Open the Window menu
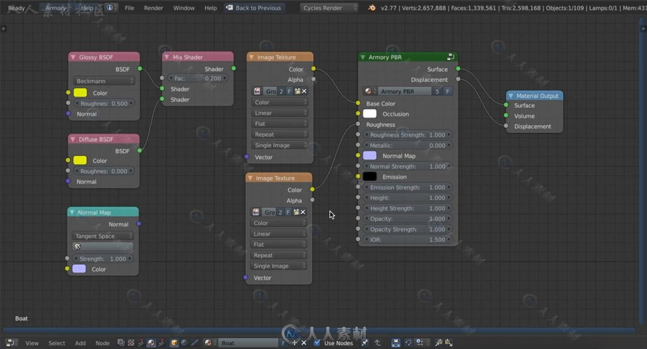The width and height of the screenshot is (647, 349). click(184, 8)
